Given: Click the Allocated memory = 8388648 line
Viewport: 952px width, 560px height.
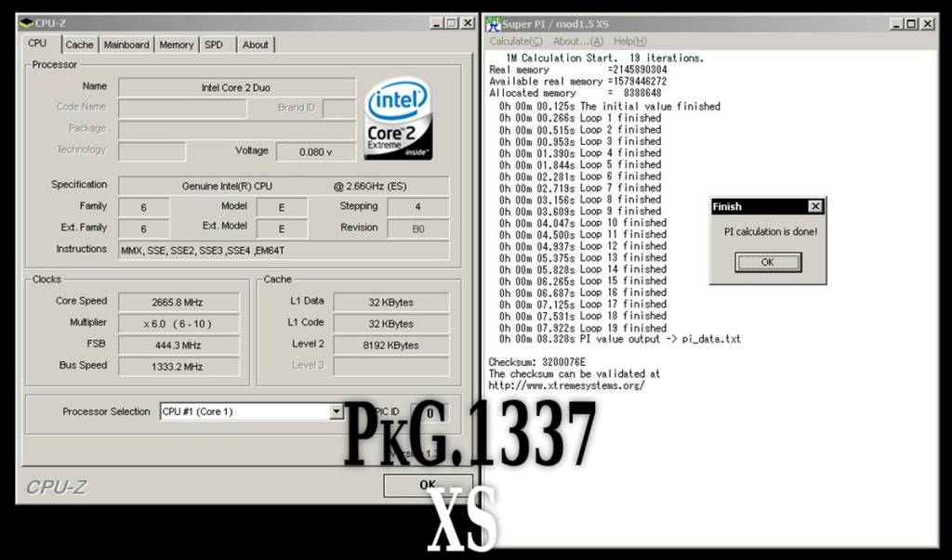Looking at the screenshot, I should [x=575, y=93].
